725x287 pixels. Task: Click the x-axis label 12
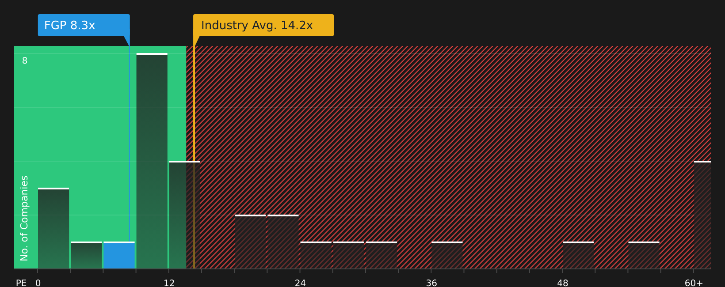pyautogui.click(x=169, y=283)
